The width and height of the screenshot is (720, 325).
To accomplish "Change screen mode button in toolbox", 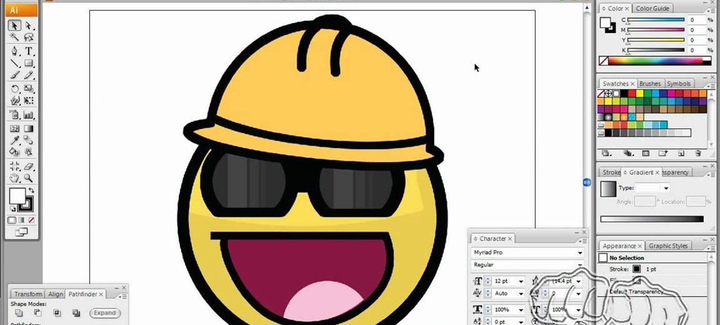I will point(21,231).
